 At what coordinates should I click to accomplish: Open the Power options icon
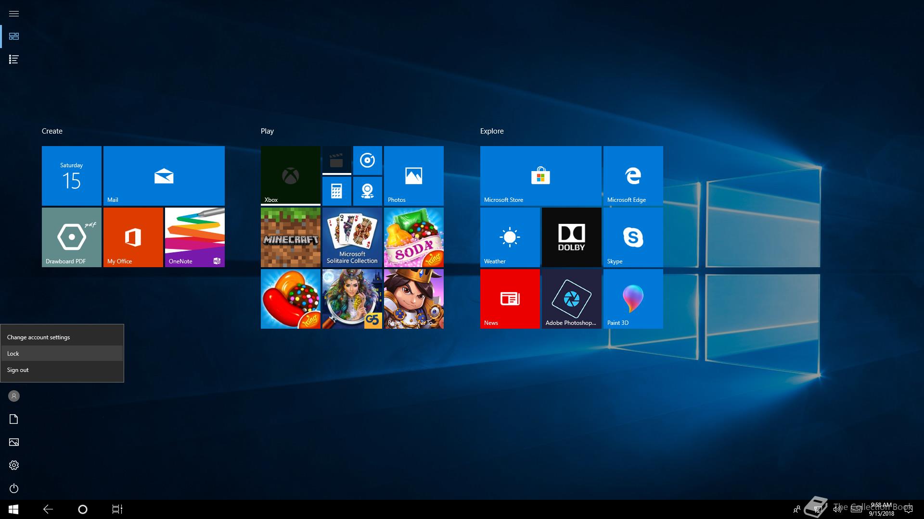[14, 488]
